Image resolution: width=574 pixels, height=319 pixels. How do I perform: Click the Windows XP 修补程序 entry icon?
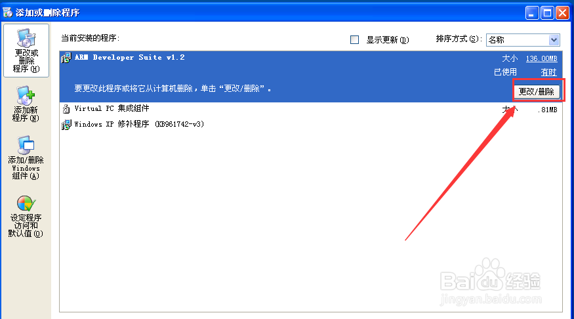(x=66, y=125)
